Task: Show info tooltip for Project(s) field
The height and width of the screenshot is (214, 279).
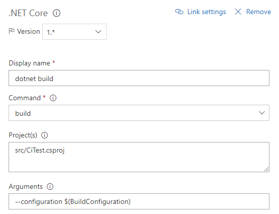Action: pyautogui.click(x=44, y=135)
